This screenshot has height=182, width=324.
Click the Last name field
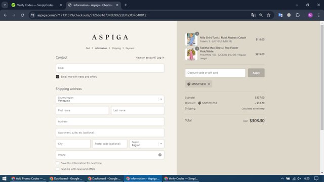[138, 110]
